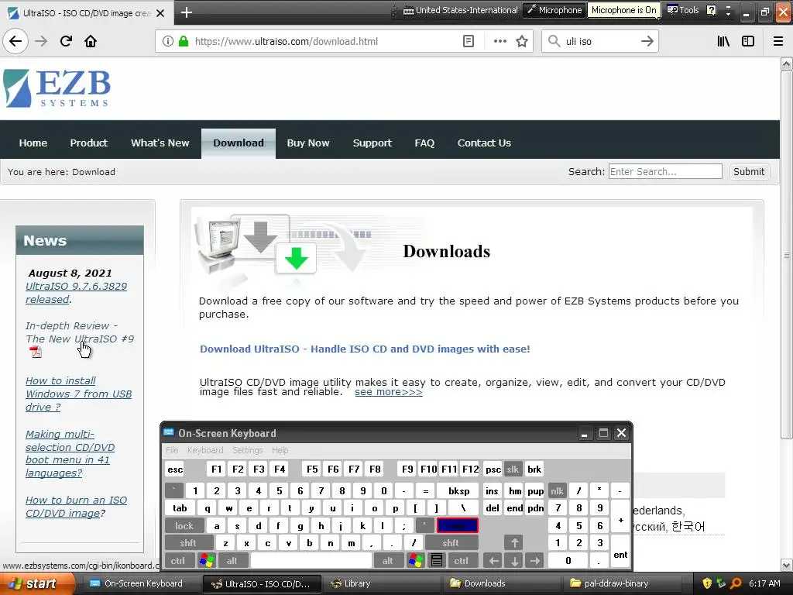The image size is (793, 595).
Task: Click the left arrow key on keyboard
Action: pos(493,561)
